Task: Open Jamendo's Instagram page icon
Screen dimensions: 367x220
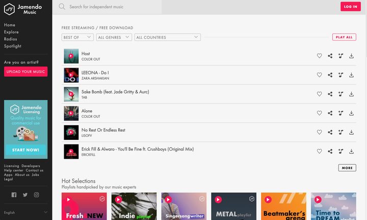Action: pyautogui.click(x=36, y=194)
